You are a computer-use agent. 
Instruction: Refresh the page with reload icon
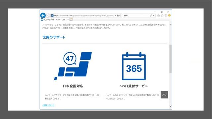(120, 16)
